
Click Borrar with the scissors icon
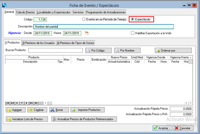(59, 110)
